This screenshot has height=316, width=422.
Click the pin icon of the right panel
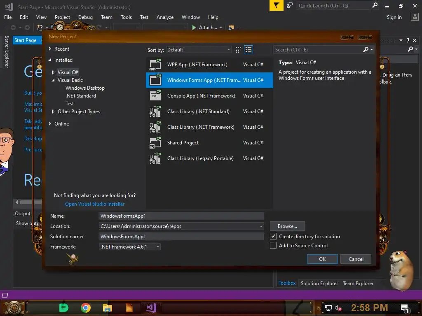(x=408, y=40)
